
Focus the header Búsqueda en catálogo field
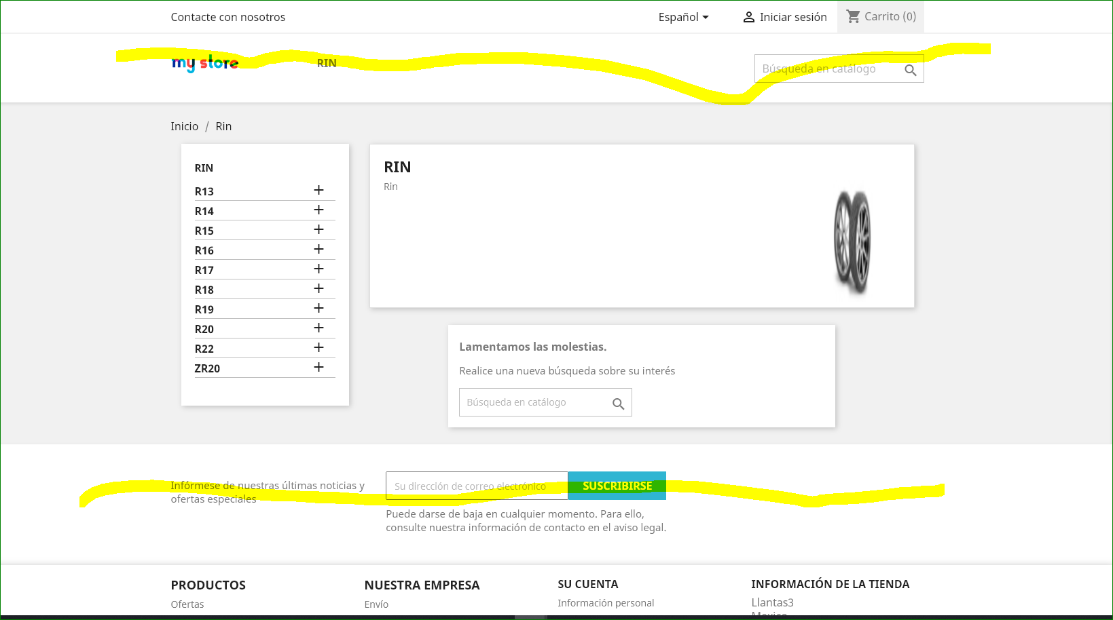click(x=839, y=69)
